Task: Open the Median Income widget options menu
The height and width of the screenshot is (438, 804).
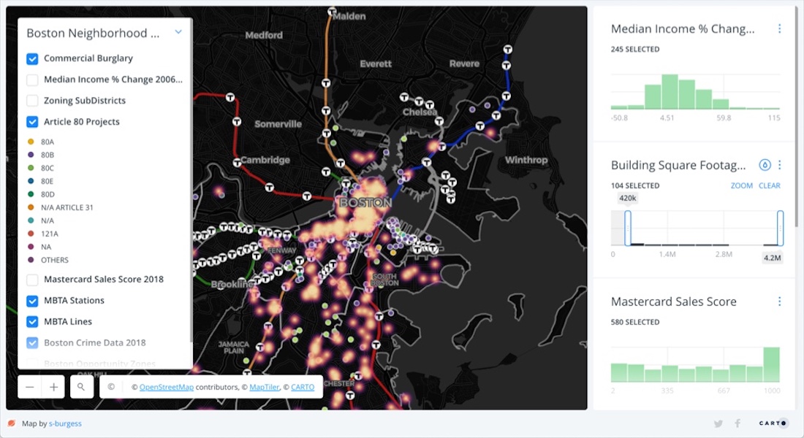Action: click(x=779, y=28)
